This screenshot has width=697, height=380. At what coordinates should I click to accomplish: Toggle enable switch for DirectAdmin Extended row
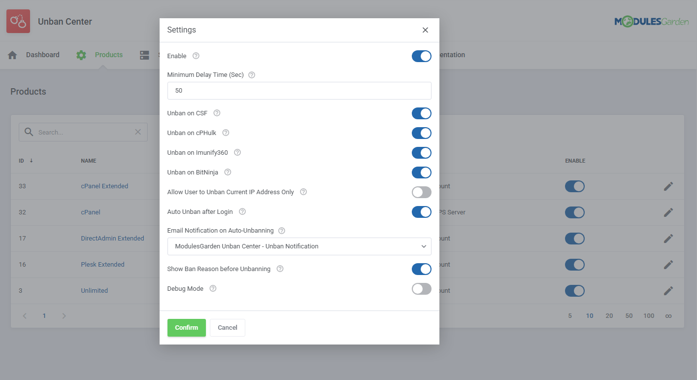pyautogui.click(x=575, y=239)
